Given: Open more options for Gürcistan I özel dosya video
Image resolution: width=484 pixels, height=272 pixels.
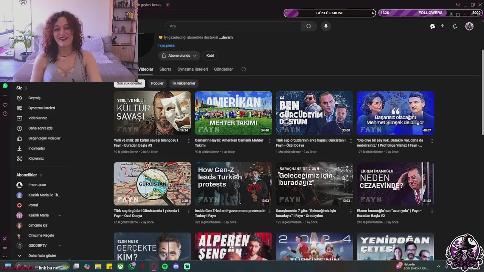Looking at the screenshot, I should pyautogui.click(x=351, y=141).
